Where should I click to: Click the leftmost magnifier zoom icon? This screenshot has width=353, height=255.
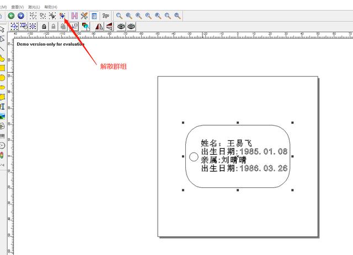tap(119, 16)
